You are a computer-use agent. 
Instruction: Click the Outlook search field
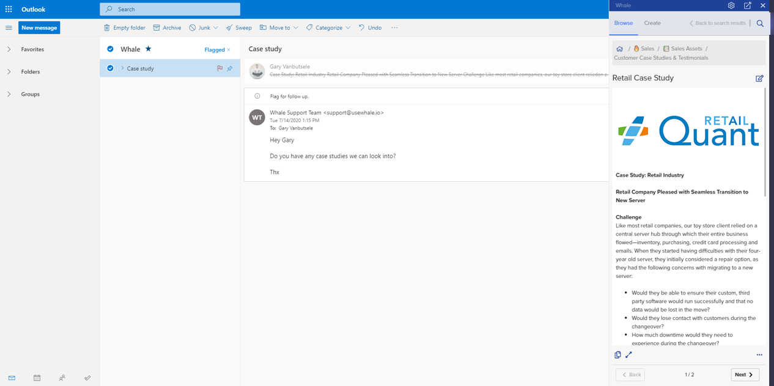(x=170, y=9)
